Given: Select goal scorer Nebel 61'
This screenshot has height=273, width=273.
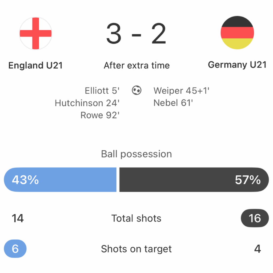Looking at the screenshot, I should click(x=173, y=103).
